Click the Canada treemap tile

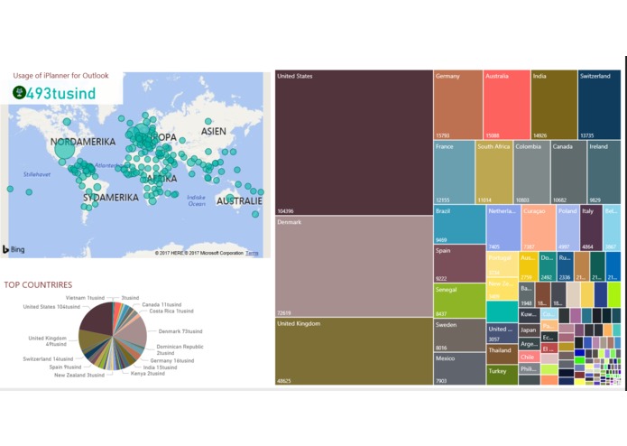tap(568, 172)
